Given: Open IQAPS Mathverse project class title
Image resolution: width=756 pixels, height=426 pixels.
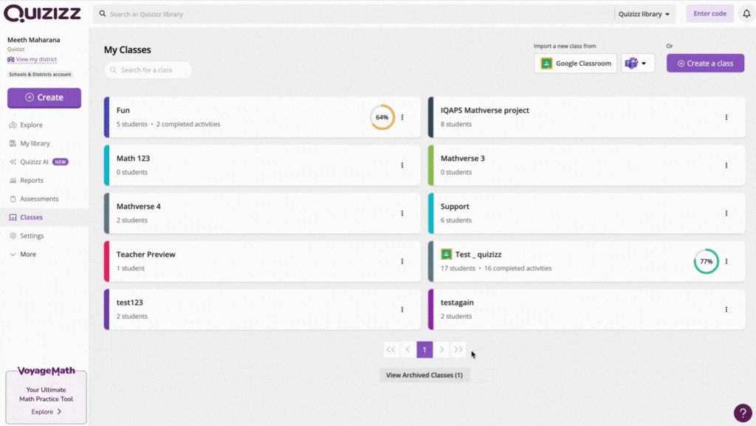Looking at the screenshot, I should (x=484, y=110).
